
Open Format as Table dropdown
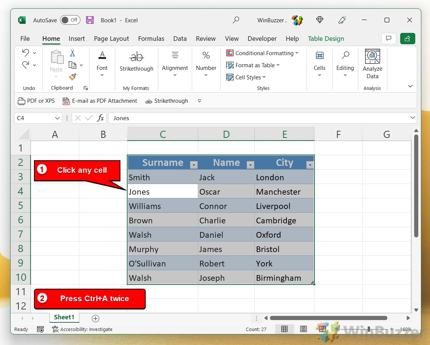tap(253, 65)
